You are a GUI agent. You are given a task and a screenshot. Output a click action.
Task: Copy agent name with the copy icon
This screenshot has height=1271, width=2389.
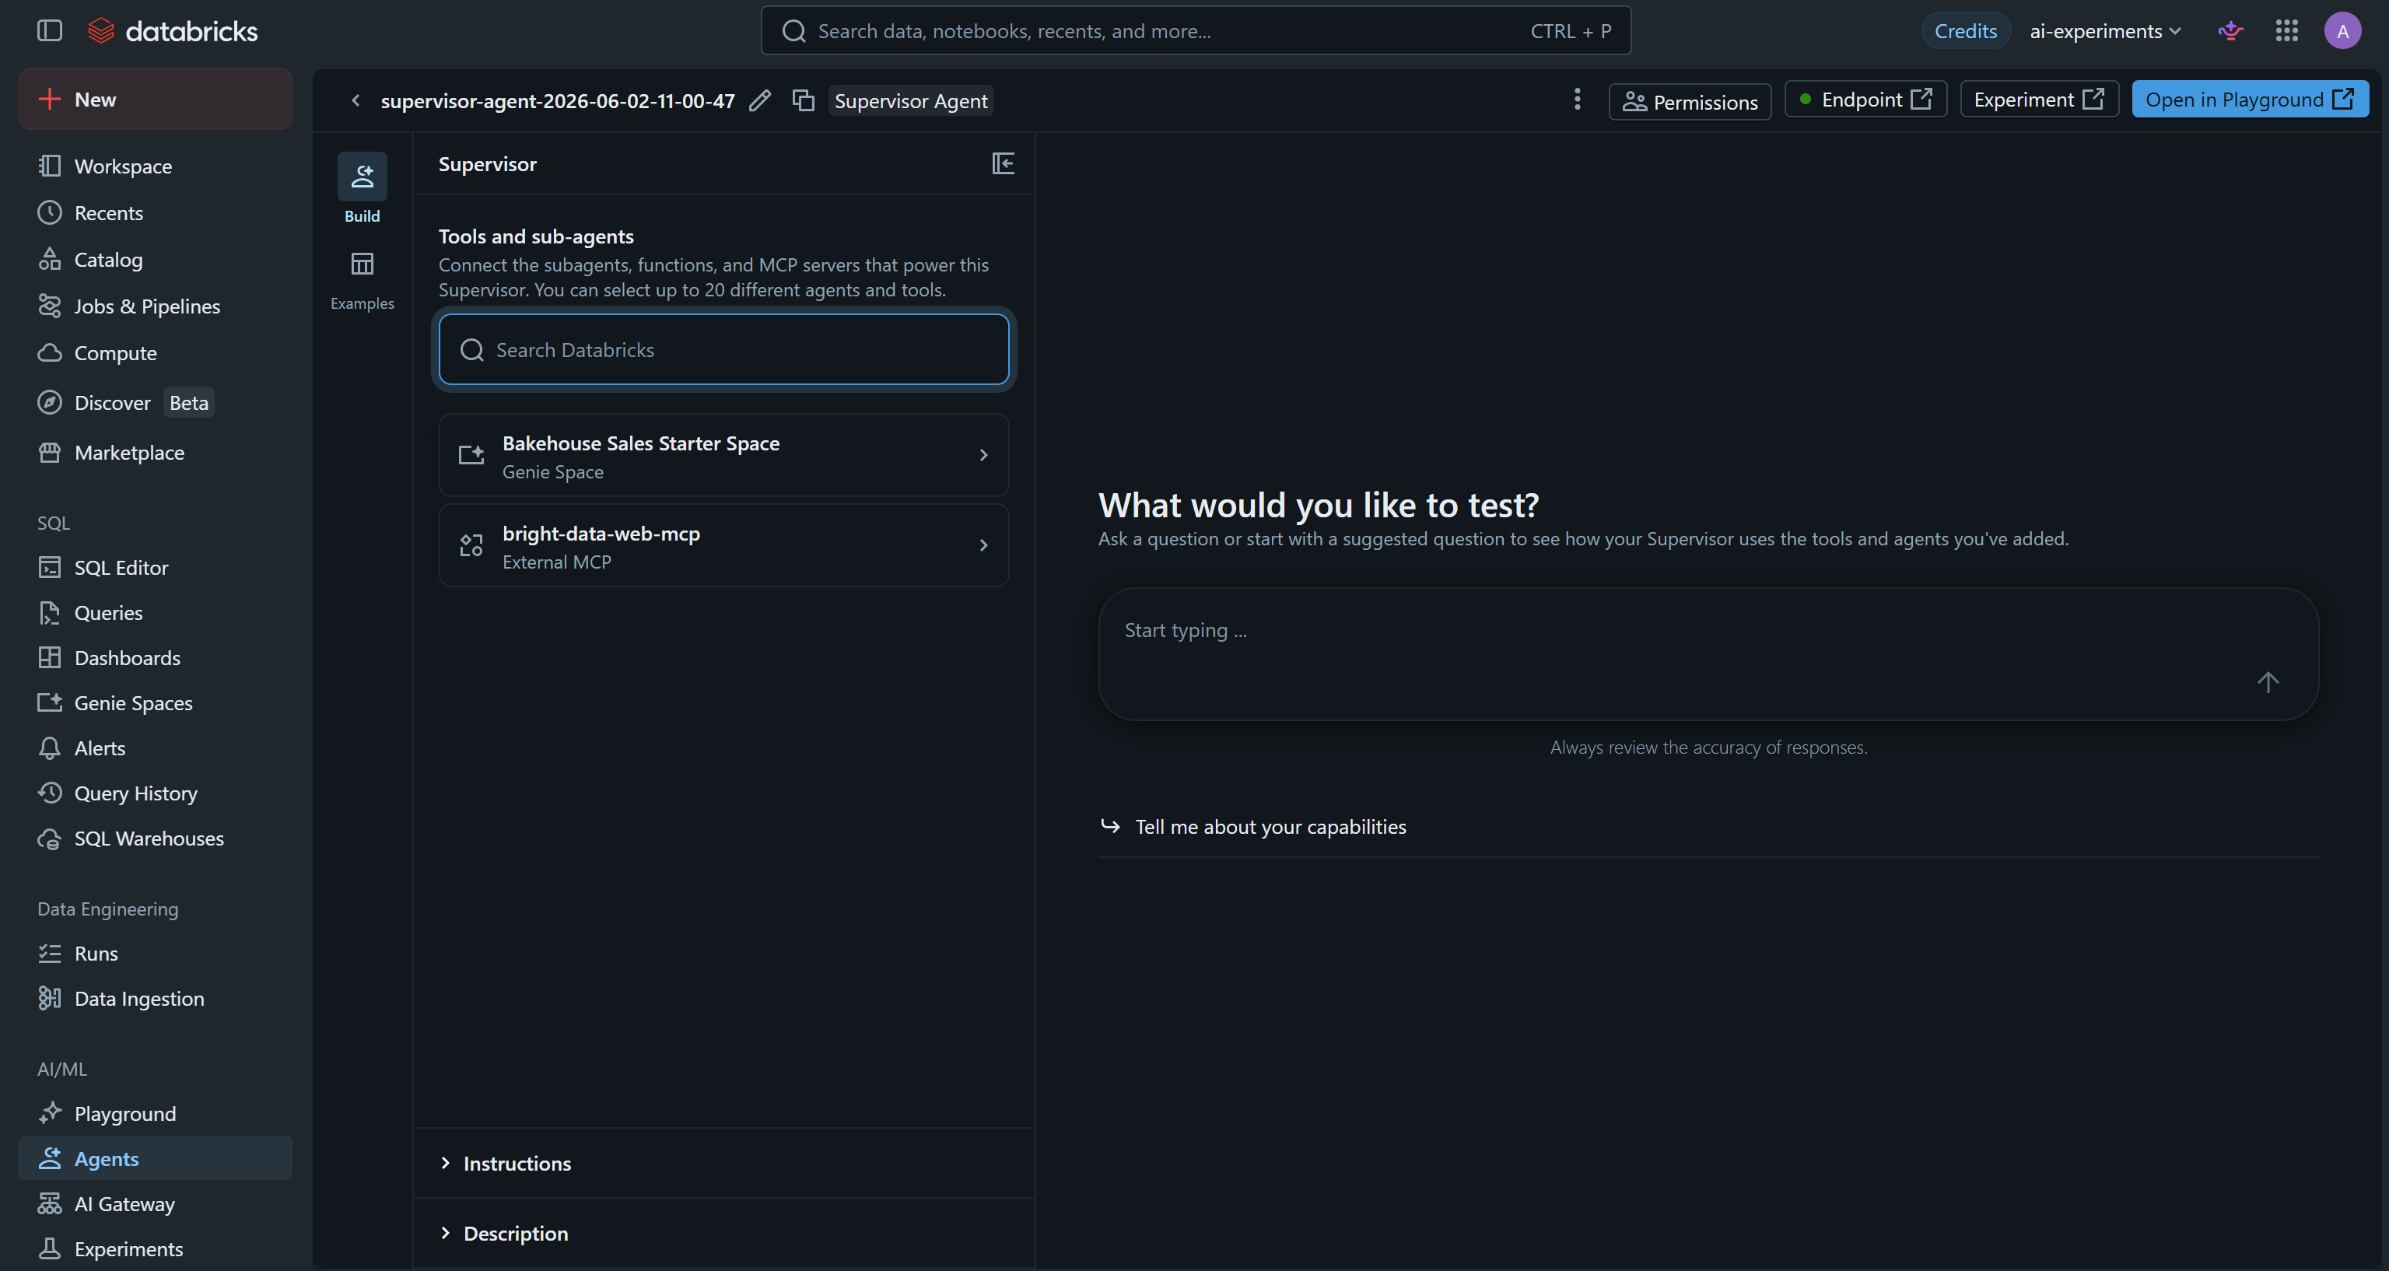(x=803, y=100)
